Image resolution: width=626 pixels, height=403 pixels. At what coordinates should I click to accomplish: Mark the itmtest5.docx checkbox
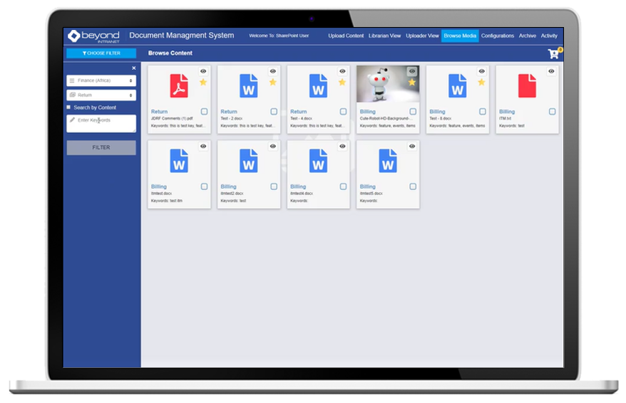[x=413, y=187]
